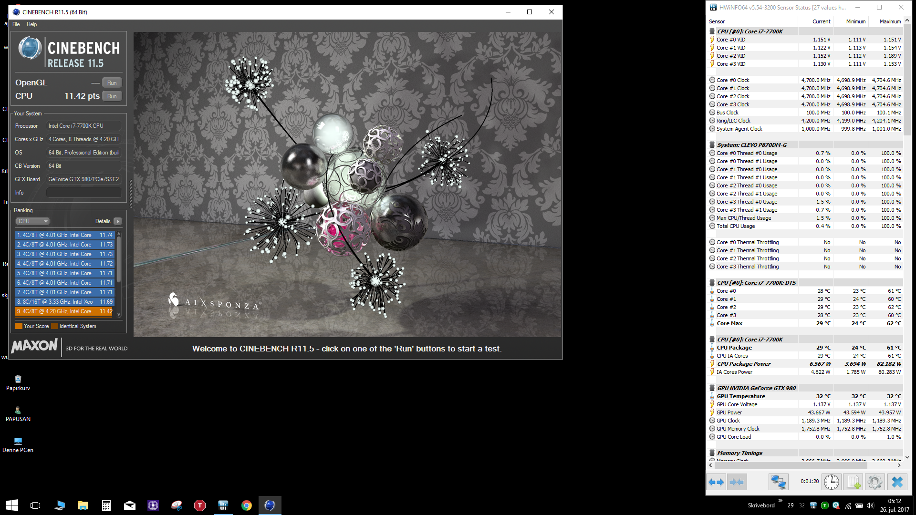
Task: Click the HWiNFO expand columns arrows icon
Action: click(716, 482)
